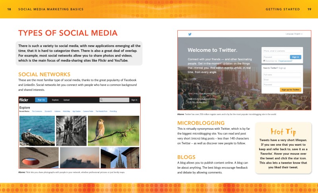This screenshot has width=318, height=193.
Task: Click the 'SOCIAL NETWORKS' heading
Action: coord(44,74)
